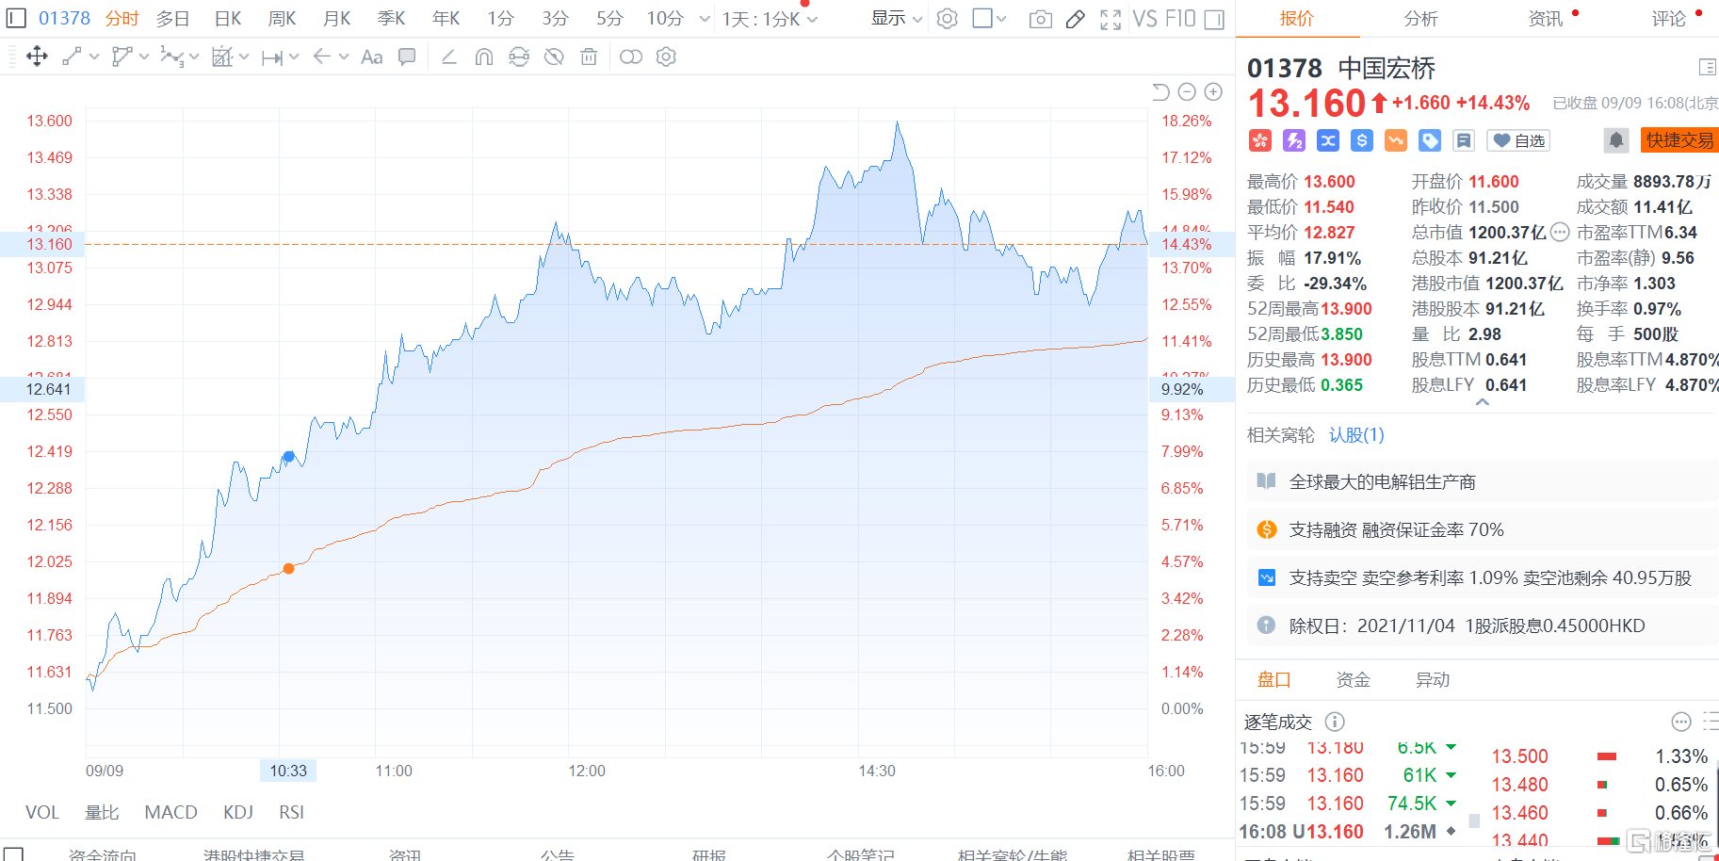1719x861 pixels.
Task: Select the crosshair move tool
Action: tap(37, 57)
